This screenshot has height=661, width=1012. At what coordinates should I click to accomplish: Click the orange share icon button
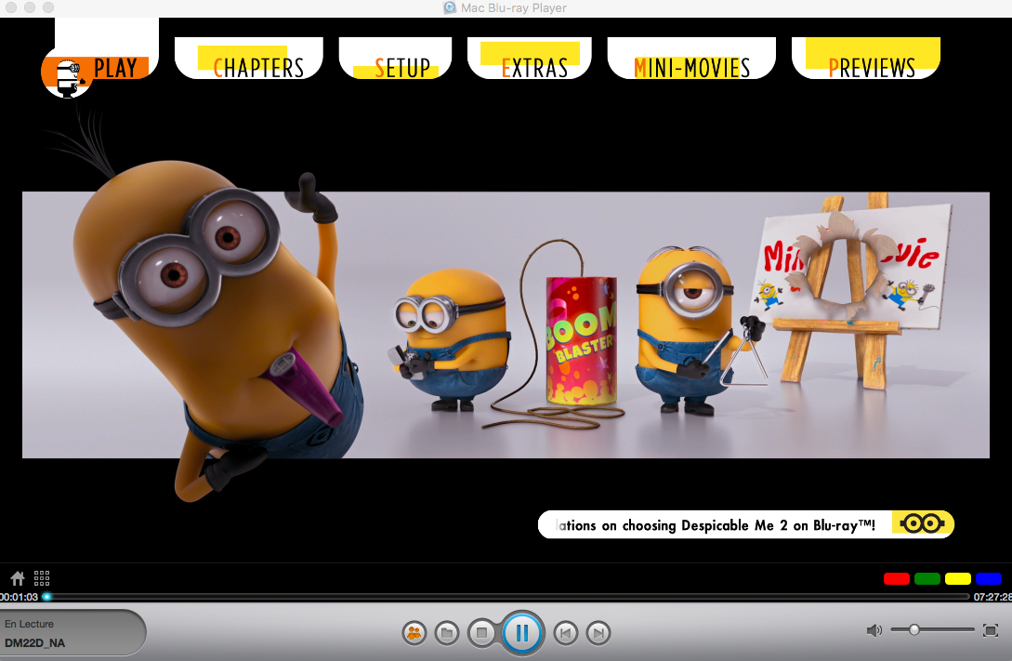coord(414,633)
